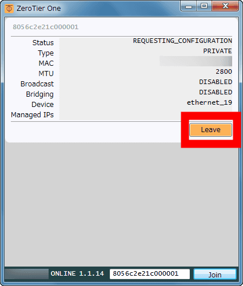The width and height of the screenshot is (243, 286).
Task: Click the MTU label
Action: 46,74
